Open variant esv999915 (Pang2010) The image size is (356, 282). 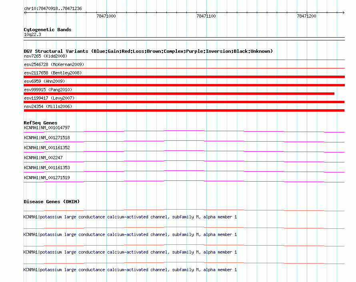point(48,90)
